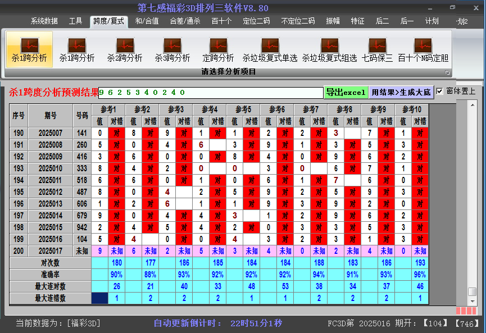This screenshot has width=486, height=333.
Task: Click the 96% accuracy cell under 参考10
Action: point(420,275)
